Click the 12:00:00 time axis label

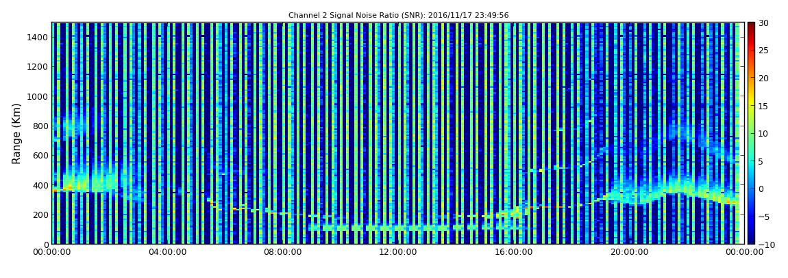tap(397, 253)
